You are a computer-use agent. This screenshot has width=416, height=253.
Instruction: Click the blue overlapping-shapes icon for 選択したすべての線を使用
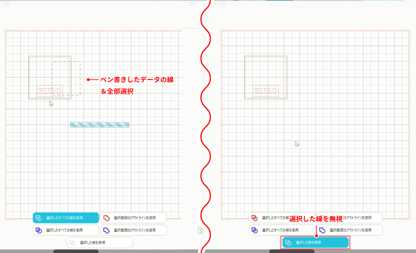click(x=40, y=230)
